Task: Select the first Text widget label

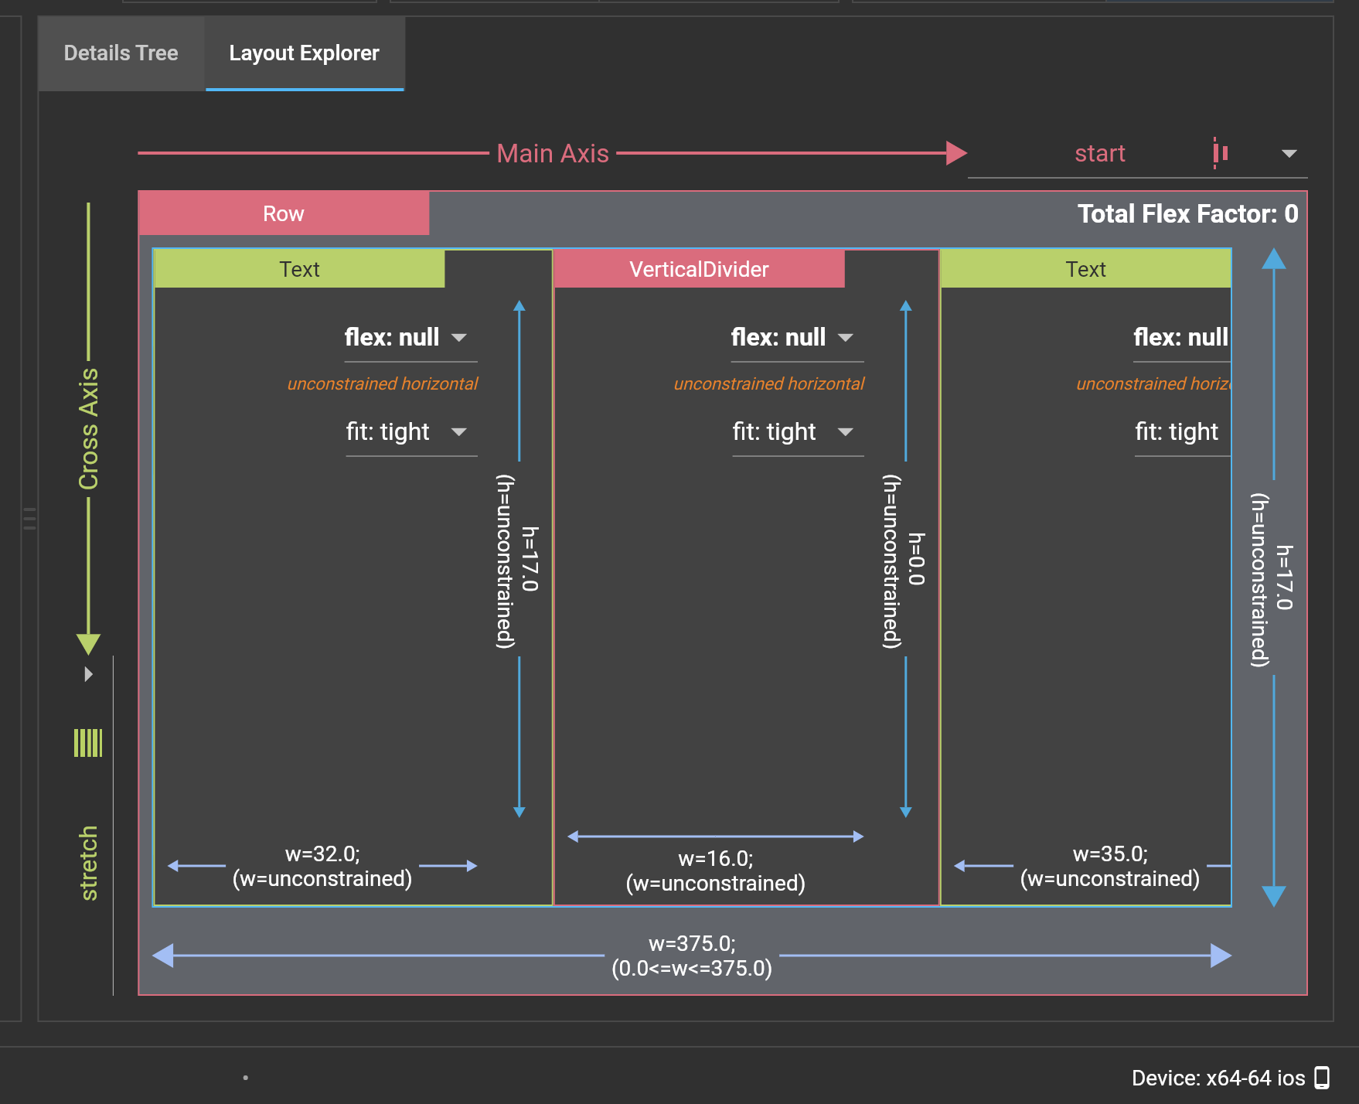Action: click(300, 269)
